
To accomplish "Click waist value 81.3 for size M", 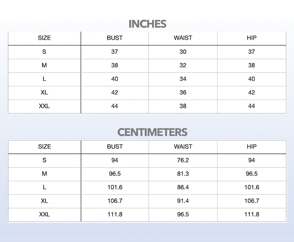I will 183,174.
